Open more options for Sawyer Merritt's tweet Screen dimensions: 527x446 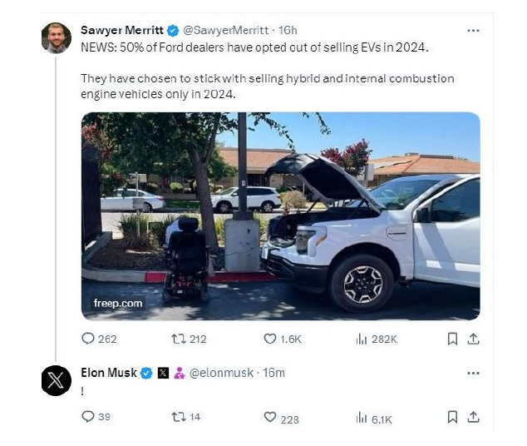click(473, 30)
